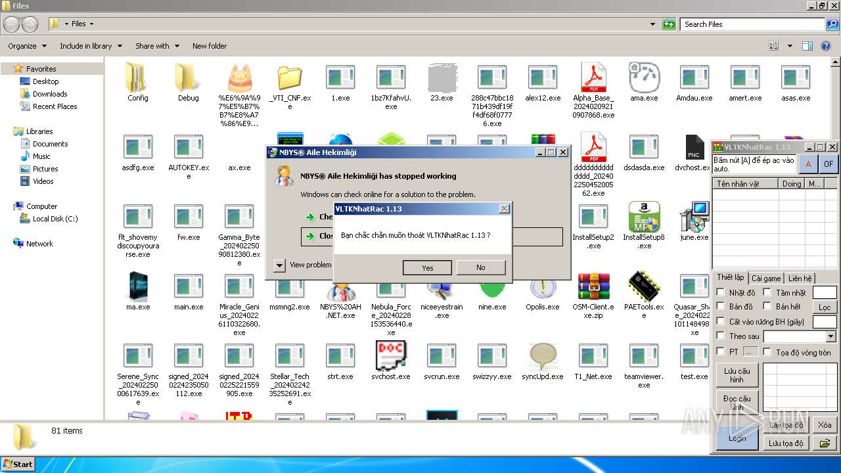Image resolution: width=841 pixels, height=473 pixels.
Task: Click the Explorer refresh button
Action: 669,24
